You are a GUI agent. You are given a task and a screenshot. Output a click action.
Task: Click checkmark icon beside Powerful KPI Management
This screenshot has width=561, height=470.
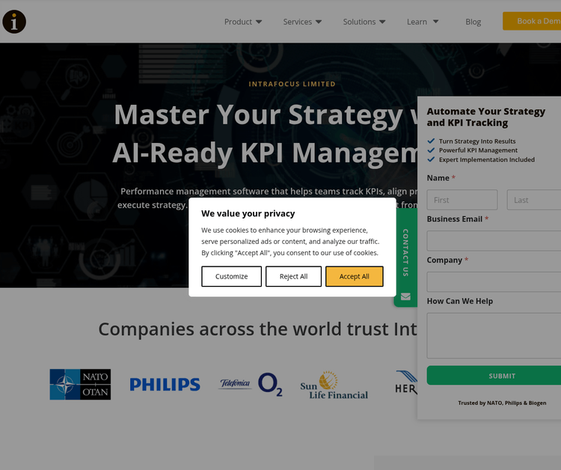(x=431, y=150)
